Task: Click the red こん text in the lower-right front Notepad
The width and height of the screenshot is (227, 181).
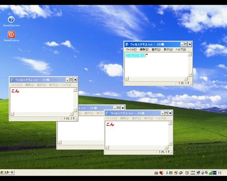Action: click(110, 124)
